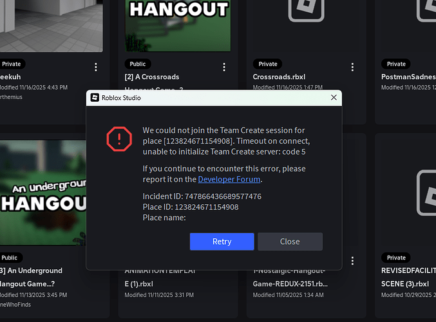This screenshot has height=322, width=436.
Task: Select the title 'An Underground Hangout Game...?'
Action: pos(31,277)
